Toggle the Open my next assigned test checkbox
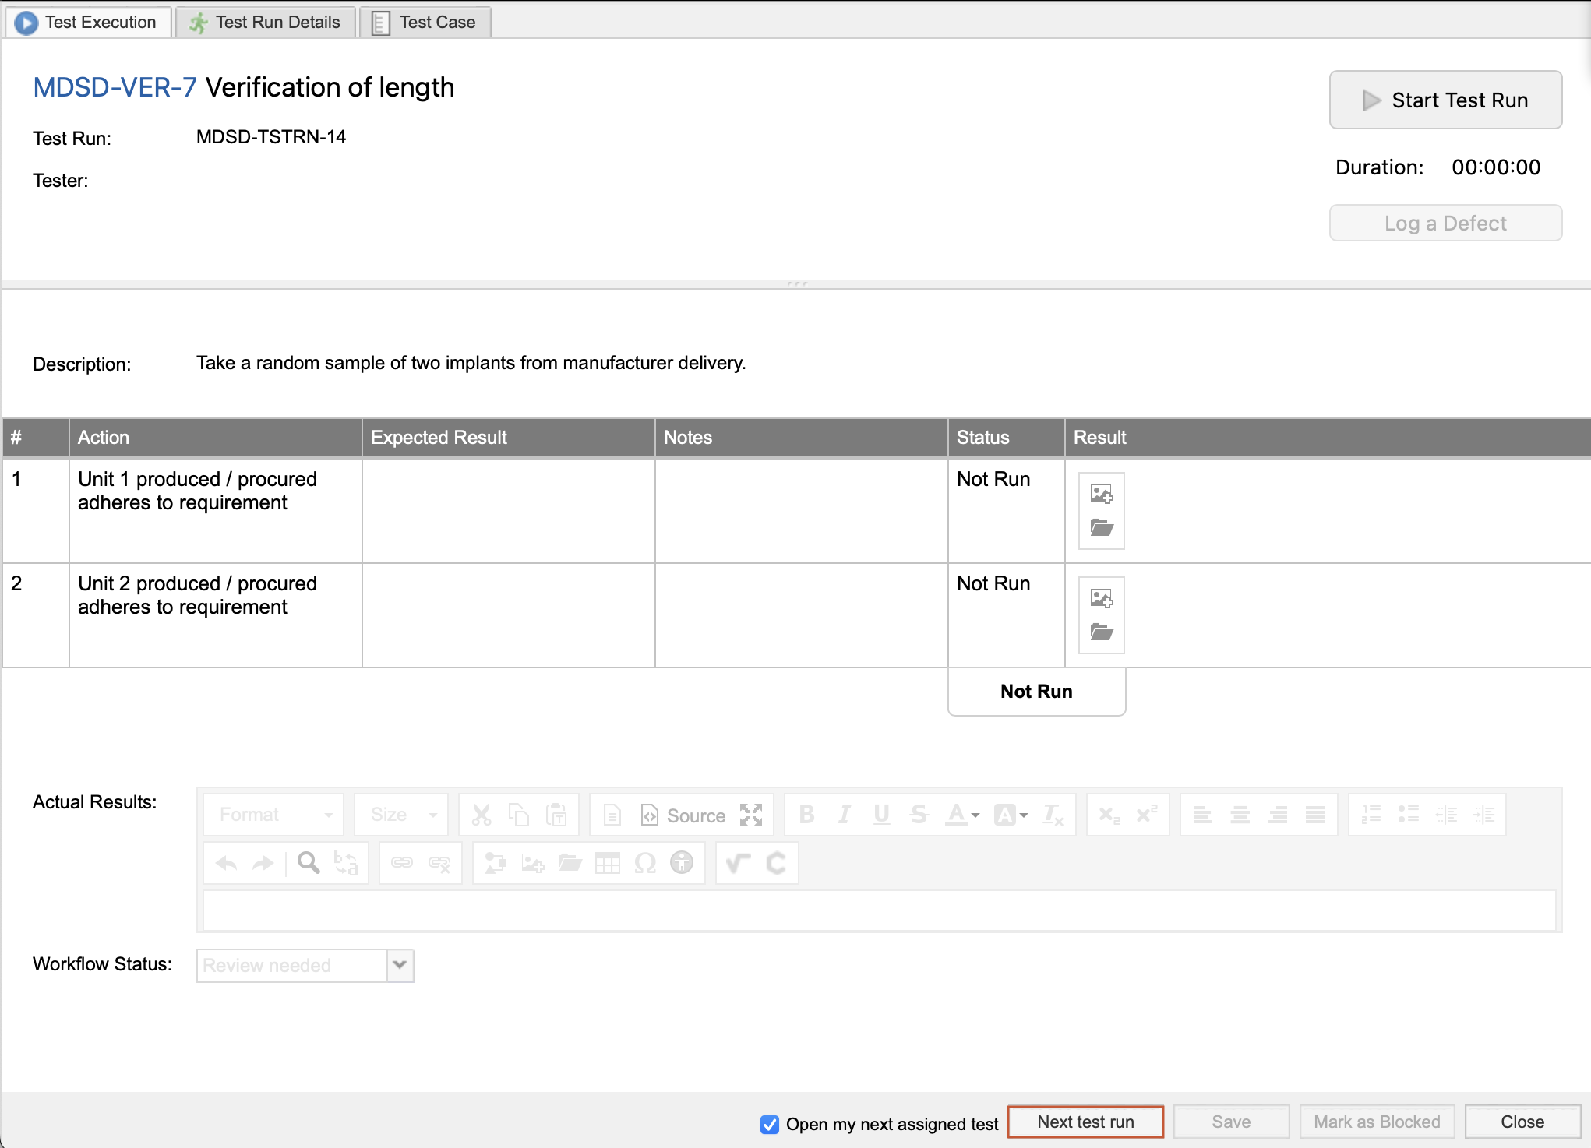1591x1148 pixels. pos(769,1124)
